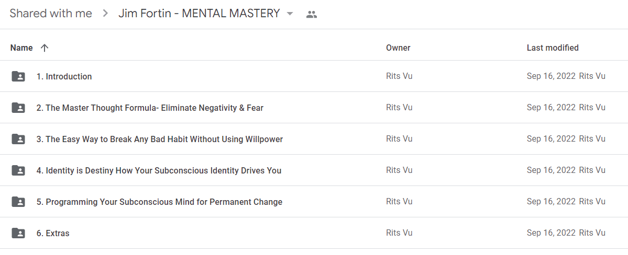Image resolution: width=628 pixels, height=255 pixels.
Task: Click the 6. Extras folder name
Action: pos(53,234)
